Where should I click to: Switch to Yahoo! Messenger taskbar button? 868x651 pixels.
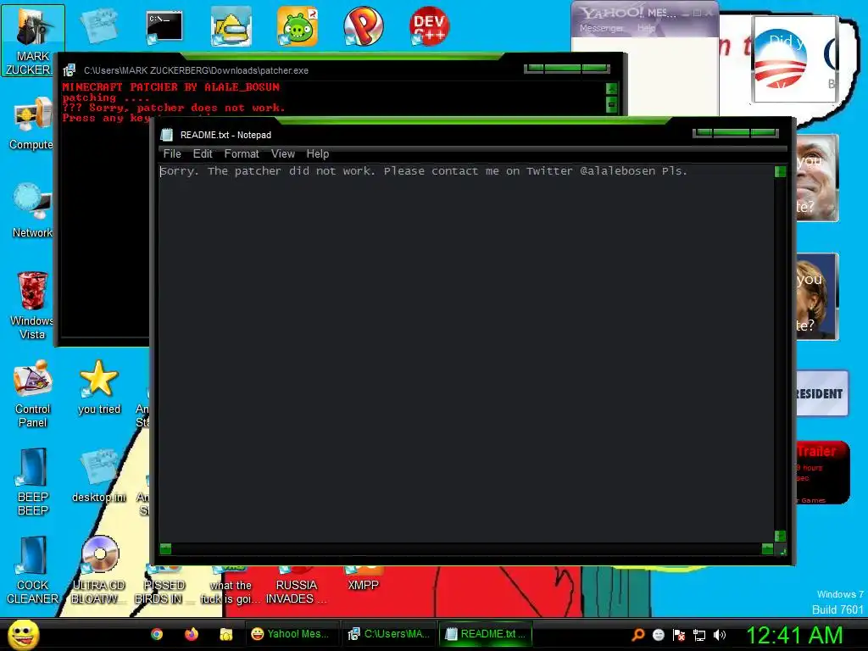tap(292, 634)
